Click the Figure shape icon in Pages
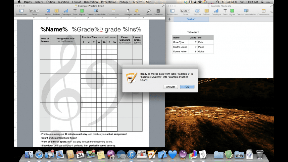Image resolution: width=288 pixels, height=162 pixels. tap(82, 11)
